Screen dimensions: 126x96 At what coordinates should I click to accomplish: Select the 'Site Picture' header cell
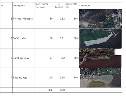pyautogui.click(x=101, y=5)
